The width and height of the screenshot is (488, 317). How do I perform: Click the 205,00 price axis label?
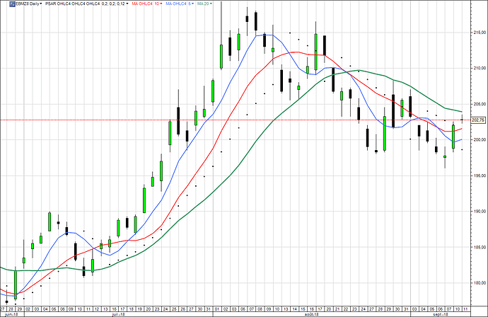coord(477,103)
